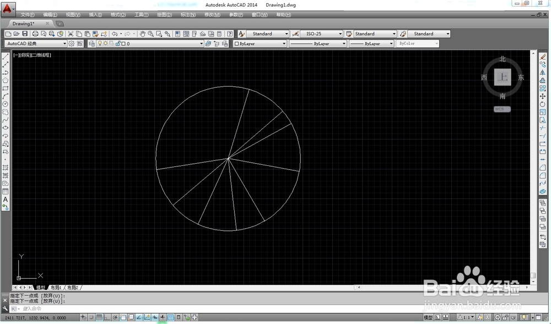Click the ByColor plot style box
The height and width of the screenshot is (324, 551).
(418, 44)
